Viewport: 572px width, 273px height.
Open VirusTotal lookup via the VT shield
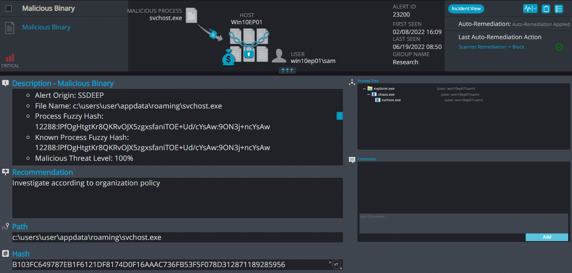pos(336,264)
